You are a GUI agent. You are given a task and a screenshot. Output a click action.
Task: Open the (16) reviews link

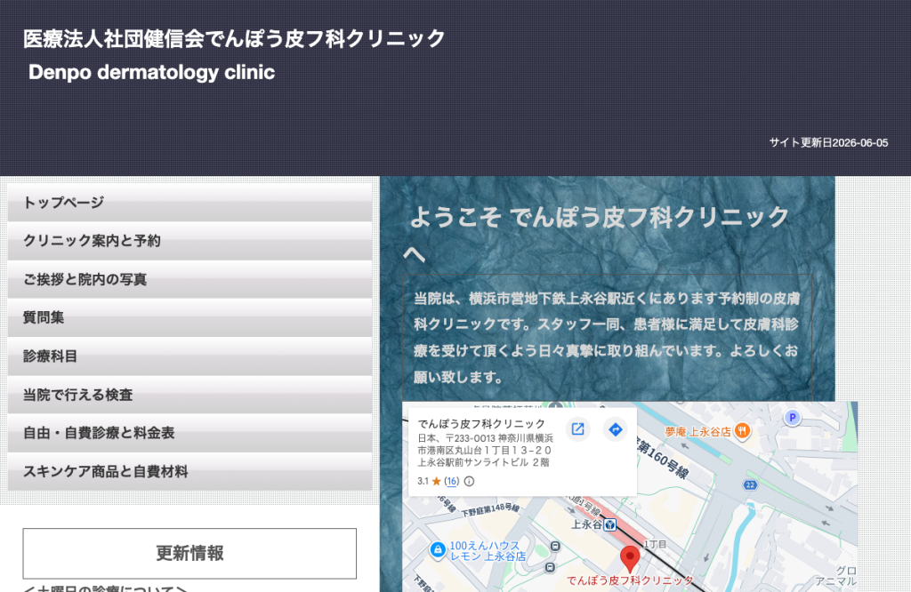(451, 481)
